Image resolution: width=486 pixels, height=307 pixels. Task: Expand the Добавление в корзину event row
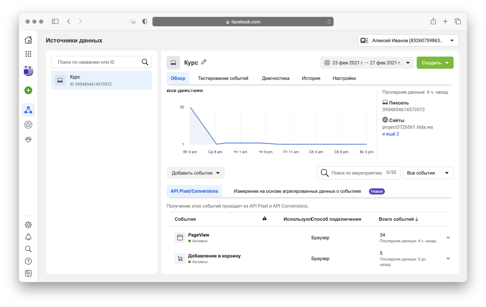point(448,258)
